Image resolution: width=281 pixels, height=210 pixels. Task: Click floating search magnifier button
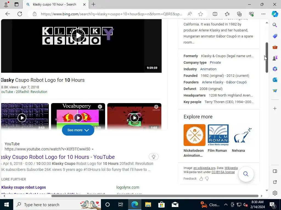point(246,174)
